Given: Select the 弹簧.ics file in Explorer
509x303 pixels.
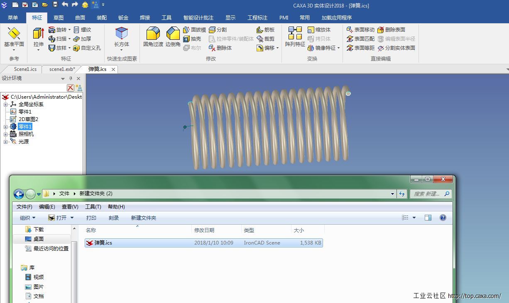Looking at the screenshot, I should (204, 243).
